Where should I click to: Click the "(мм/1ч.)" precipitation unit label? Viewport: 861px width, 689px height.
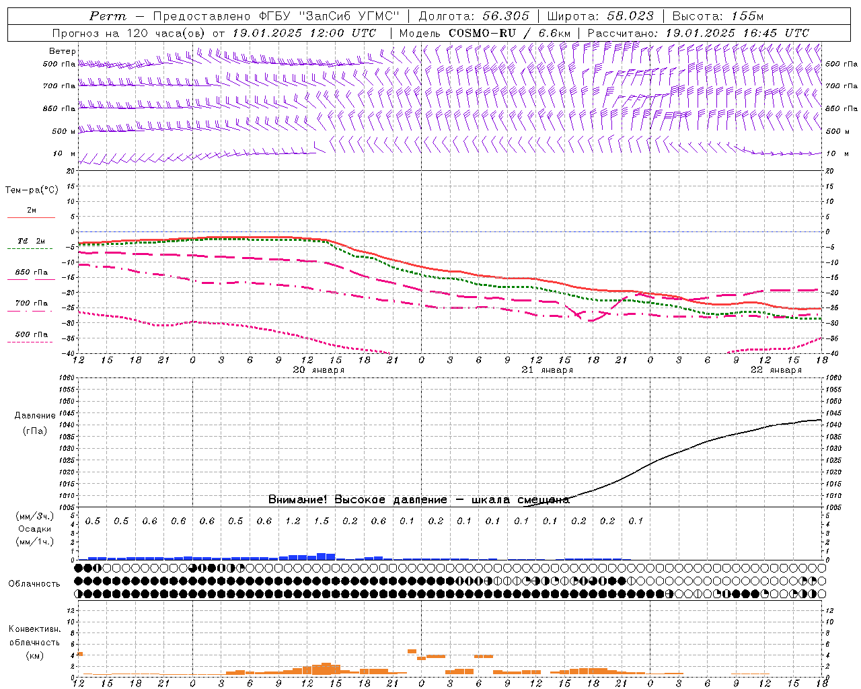(34, 542)
